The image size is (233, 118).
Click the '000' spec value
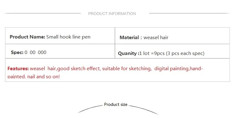pyautogui.click(x=42, y=52)
